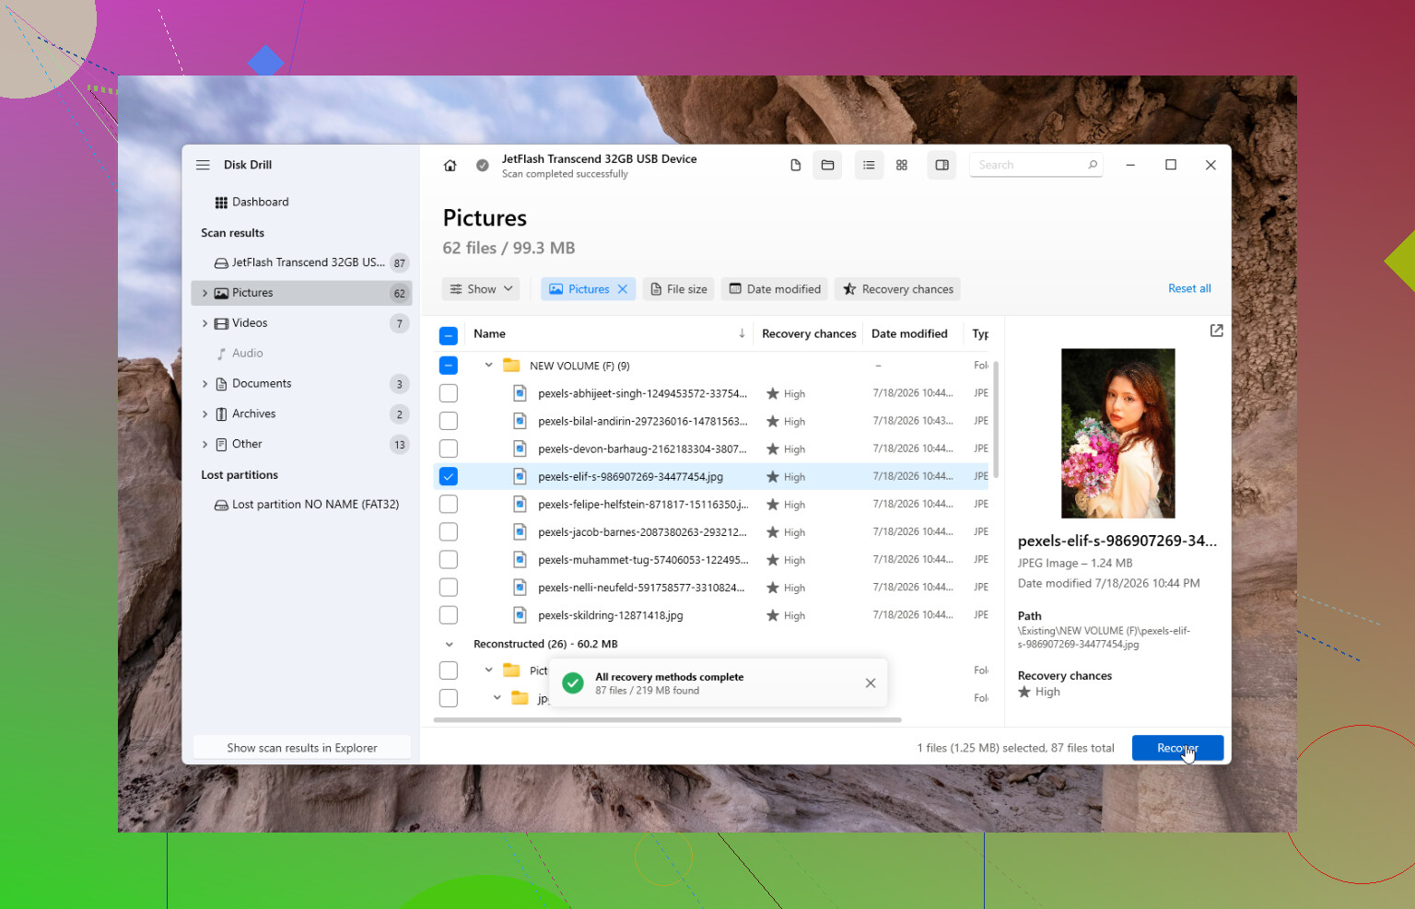Select pexels-muhammet-tug-57406053 file row

point(710,560)
